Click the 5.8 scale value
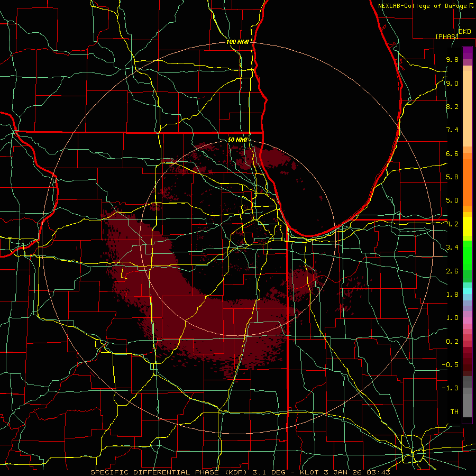The width and height of the screenshot is (476, 476). 452,177
